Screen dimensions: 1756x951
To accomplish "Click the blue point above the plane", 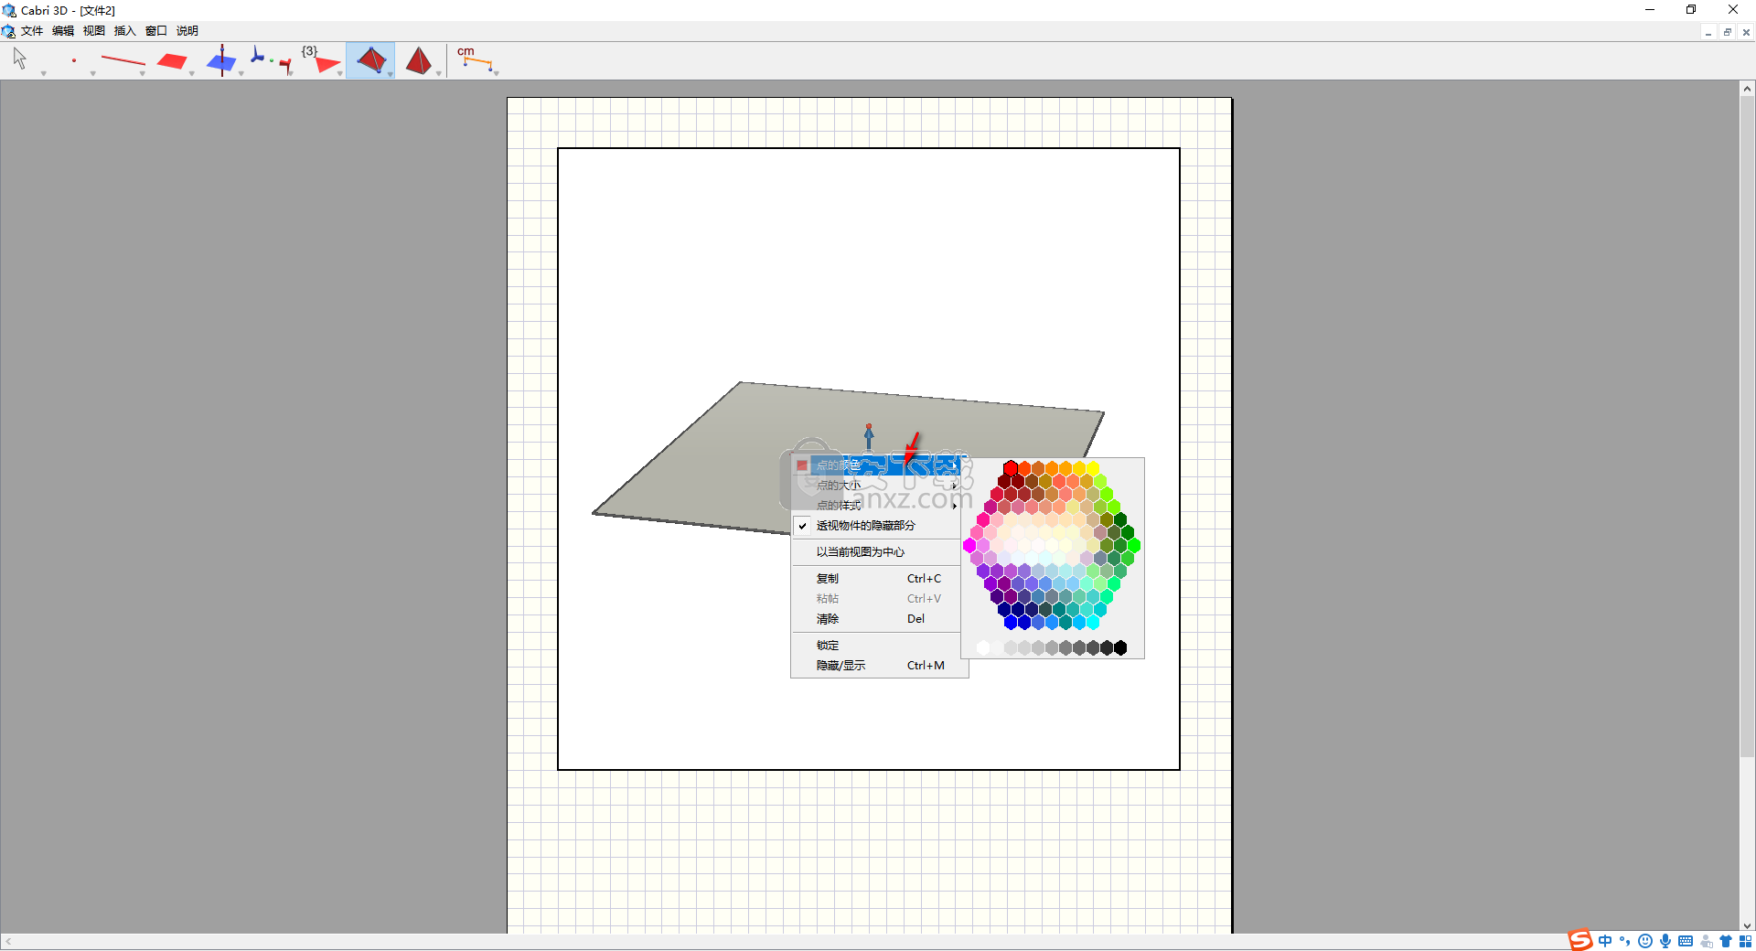I will [869, 436].
